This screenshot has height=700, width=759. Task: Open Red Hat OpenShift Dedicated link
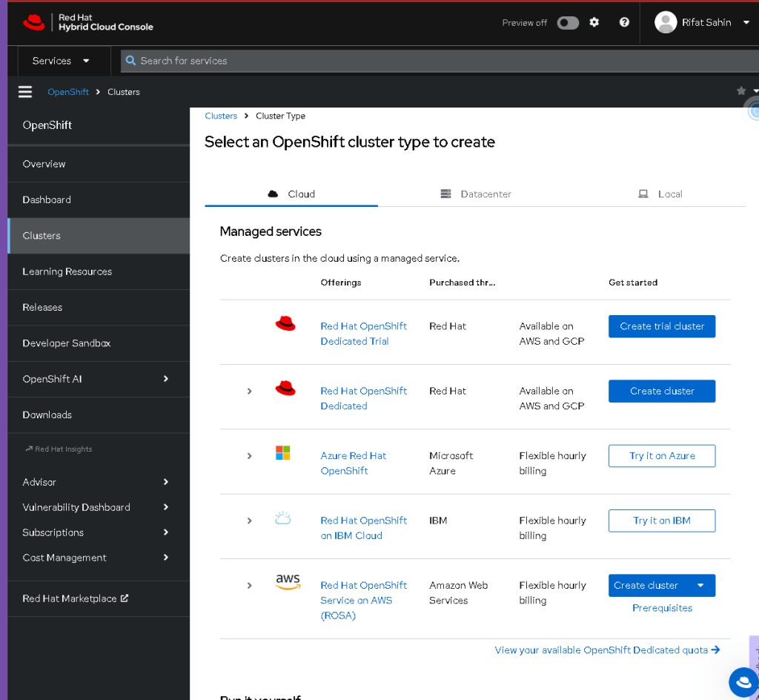click(363, 398)
